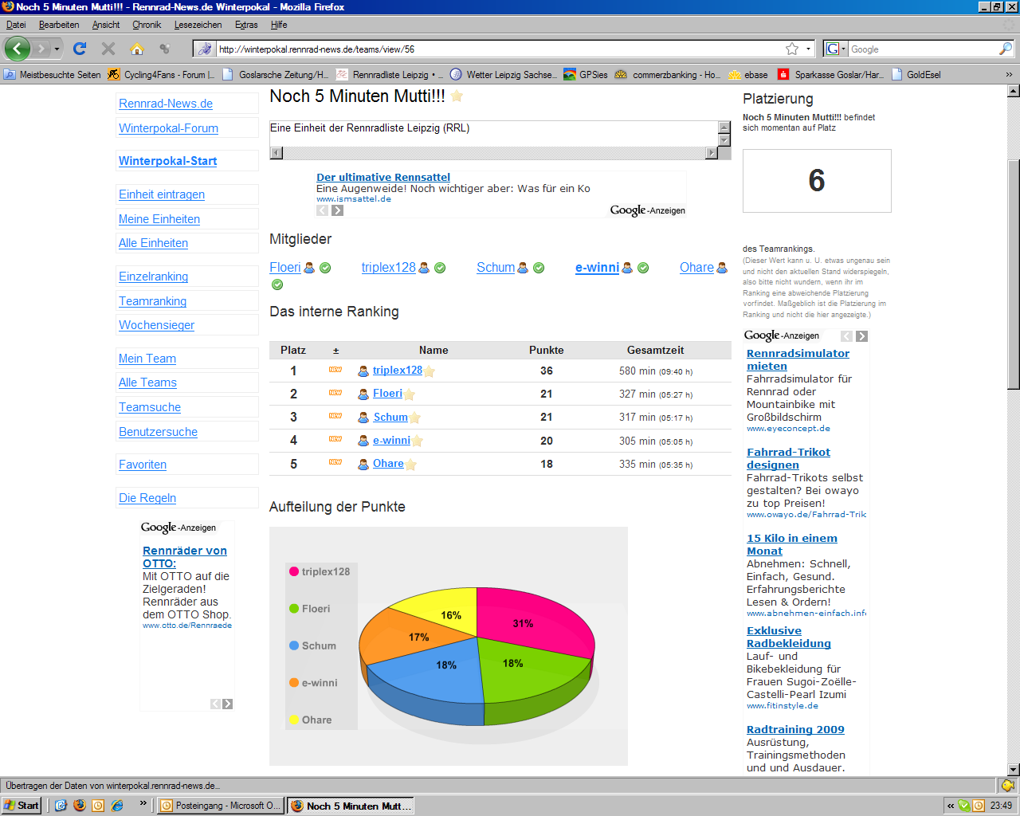Open the Chronik menu
This screenshot has height=816, width=1020.
pyautogui.click(x=147, y=25)
